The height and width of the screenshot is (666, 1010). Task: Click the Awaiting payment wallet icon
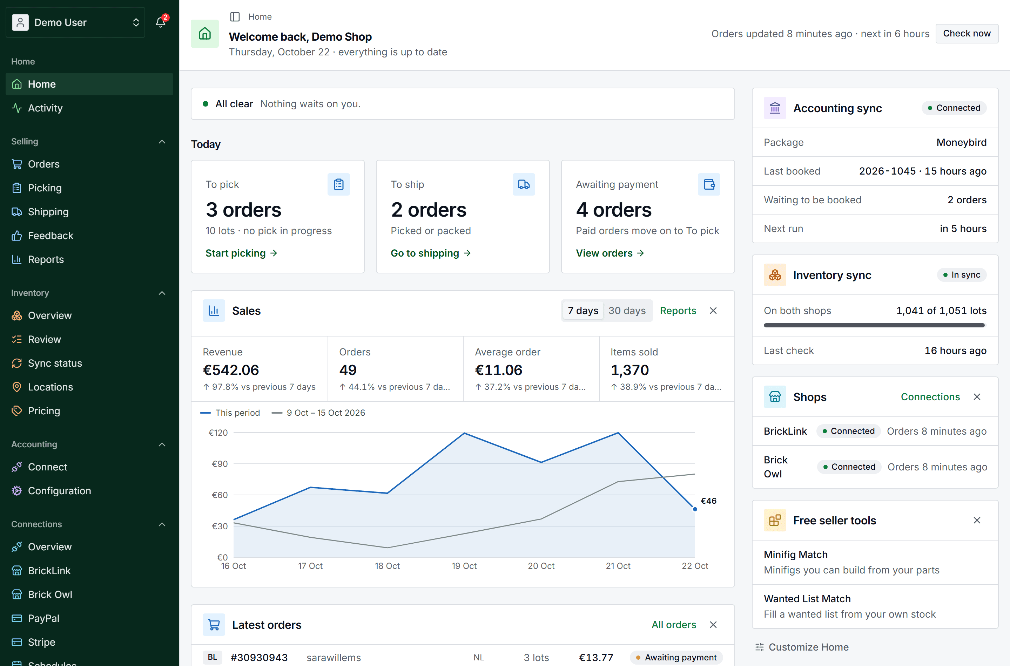(709, 184)
